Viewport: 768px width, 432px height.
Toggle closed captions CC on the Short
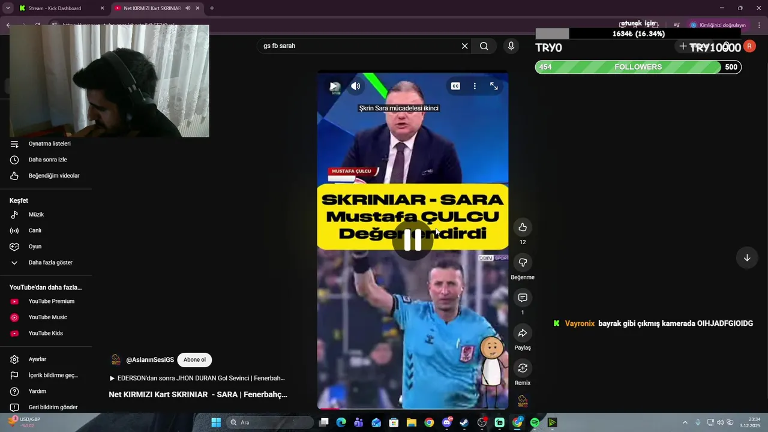455,86
